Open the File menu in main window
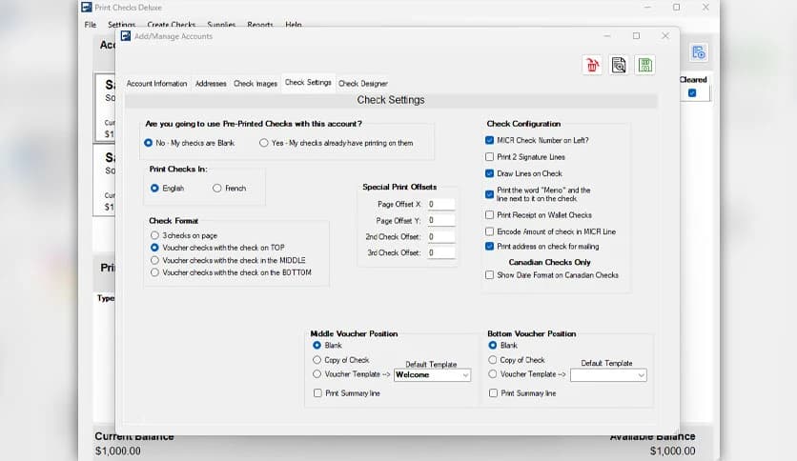 coord(91,25)
